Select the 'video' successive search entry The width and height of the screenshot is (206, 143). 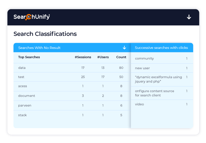point(162,104)
